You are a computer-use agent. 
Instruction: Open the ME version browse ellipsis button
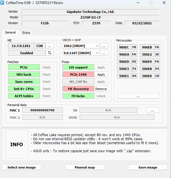point(50,46)
